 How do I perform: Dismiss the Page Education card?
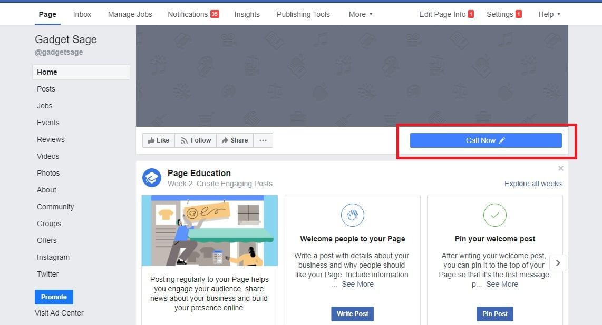point(561,168)
